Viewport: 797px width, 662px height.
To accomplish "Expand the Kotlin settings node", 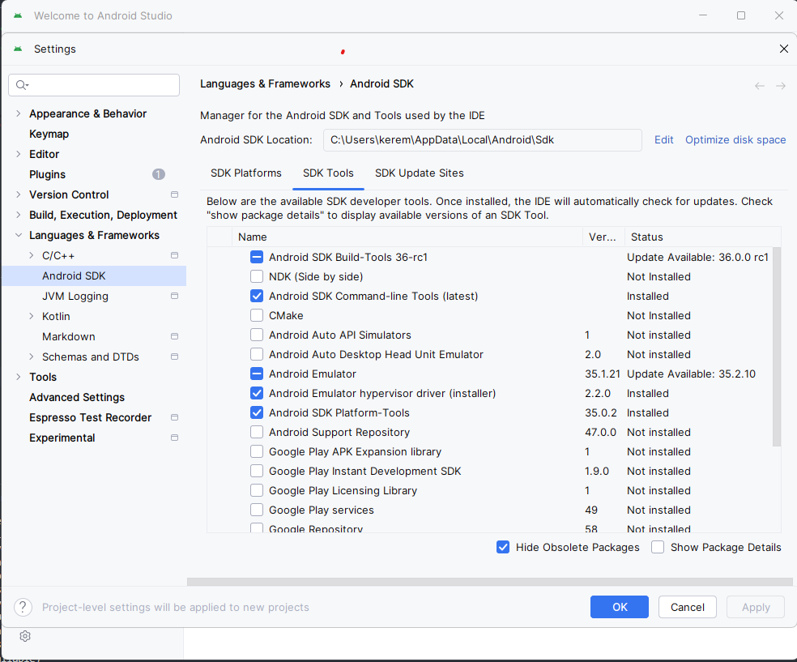I will 31,316.
